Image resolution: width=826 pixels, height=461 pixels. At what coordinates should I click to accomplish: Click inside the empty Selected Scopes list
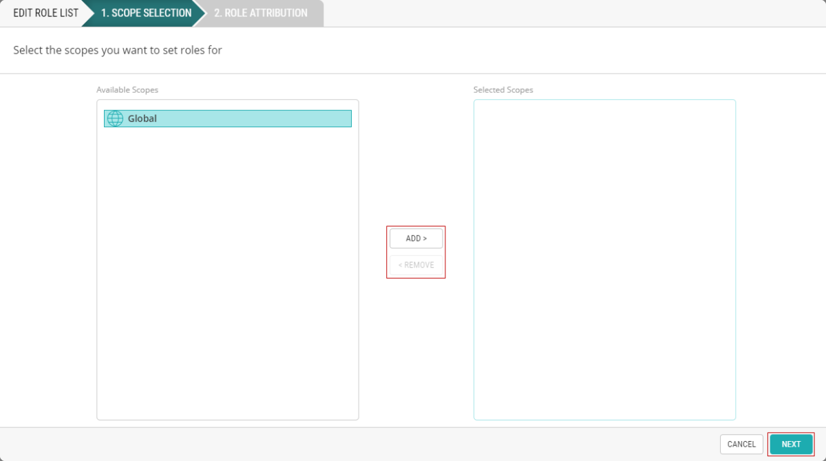[x=604, y=261]
